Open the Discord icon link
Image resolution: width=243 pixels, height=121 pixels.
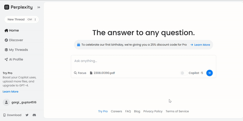34,115
